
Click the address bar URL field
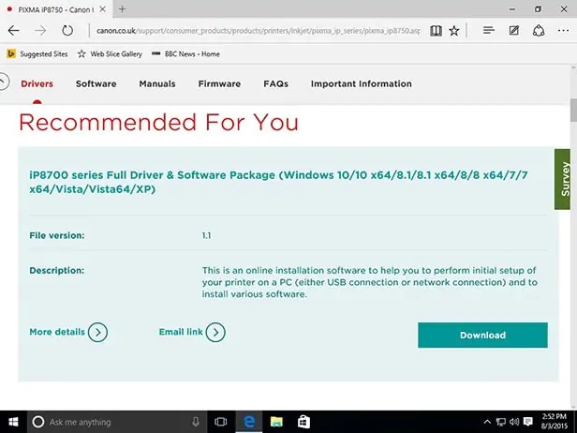tap(258, 31)
